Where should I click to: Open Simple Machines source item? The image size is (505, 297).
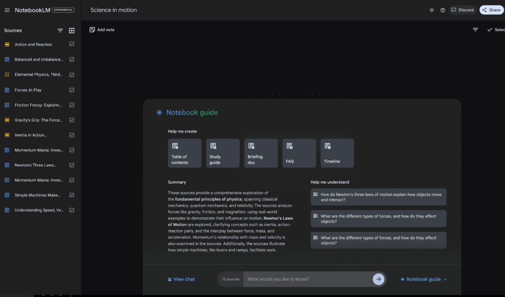[x=37, y=195]
